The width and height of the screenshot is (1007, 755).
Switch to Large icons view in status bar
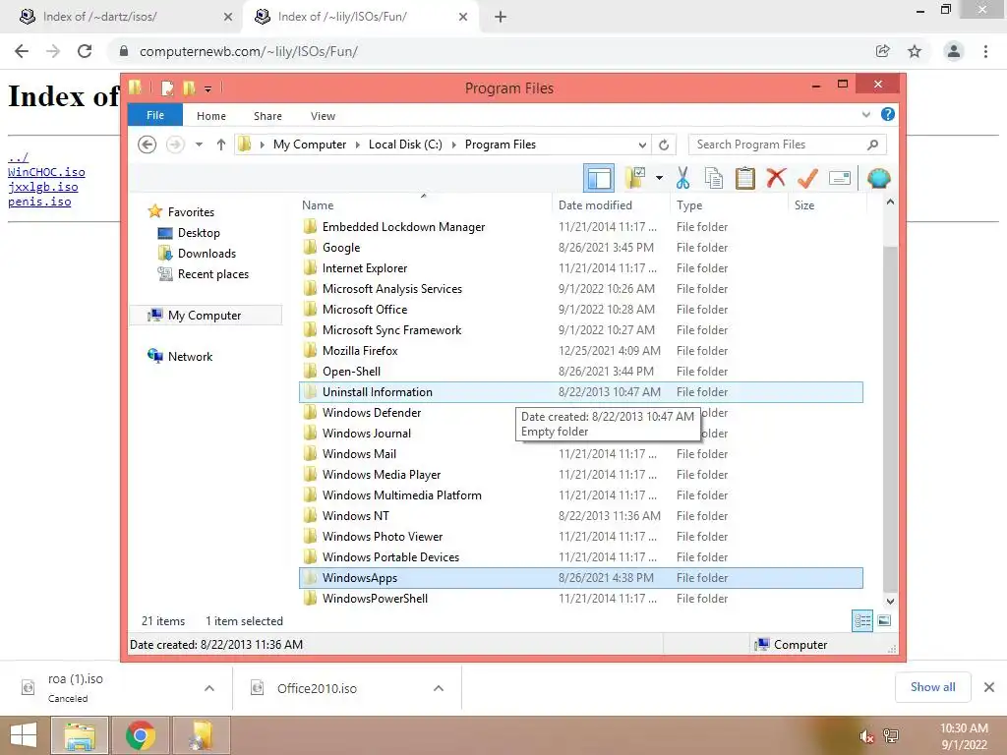884,621
